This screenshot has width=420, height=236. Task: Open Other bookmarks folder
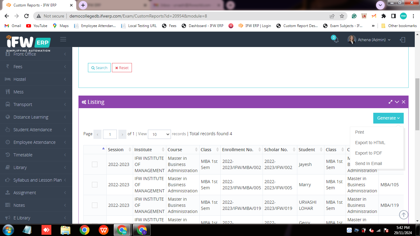[399, 26]
